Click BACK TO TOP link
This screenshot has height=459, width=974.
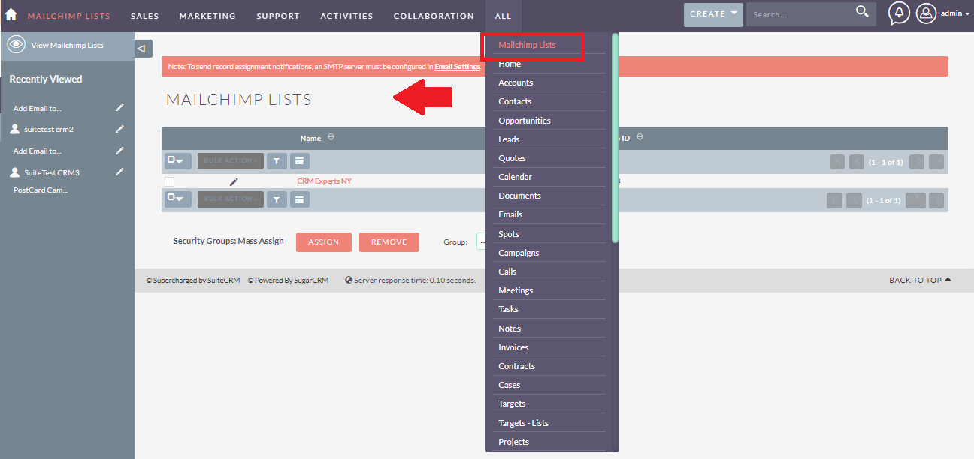click(920, 280)
